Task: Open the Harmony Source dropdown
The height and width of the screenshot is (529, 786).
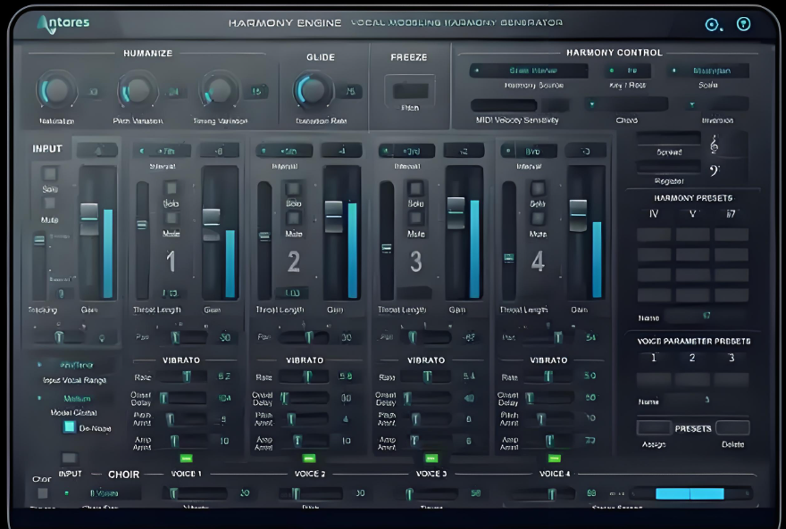Action: click(x=529, y=70)
